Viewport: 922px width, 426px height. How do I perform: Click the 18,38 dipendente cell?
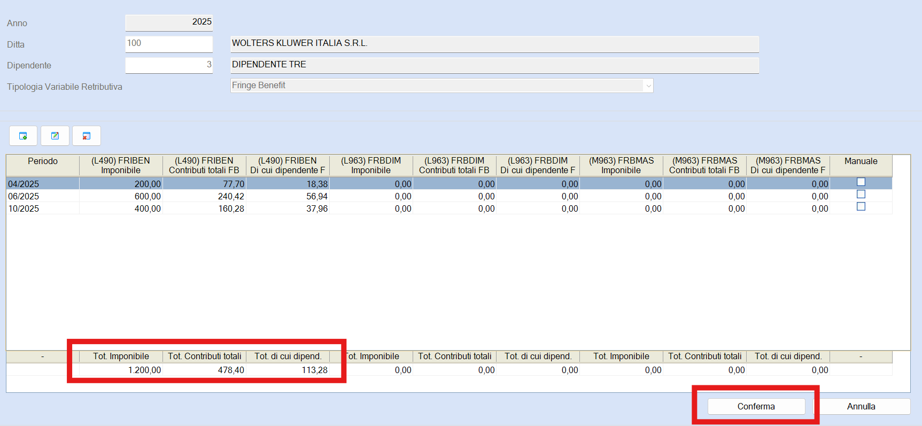(288, 184)
